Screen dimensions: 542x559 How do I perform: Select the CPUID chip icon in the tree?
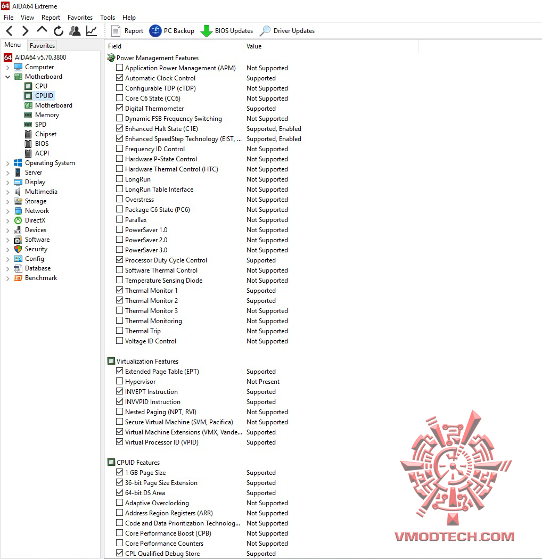(x=28, y=96)
